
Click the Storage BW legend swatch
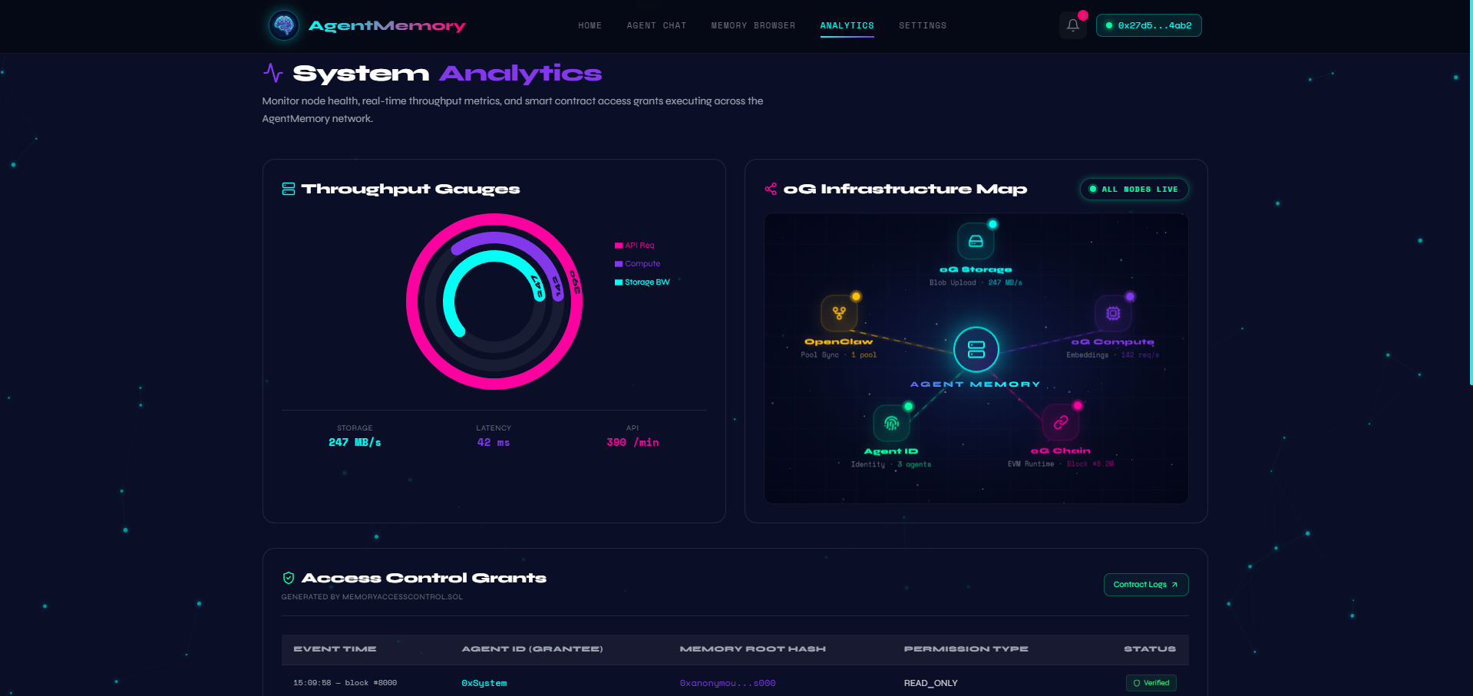click(619, 282)
